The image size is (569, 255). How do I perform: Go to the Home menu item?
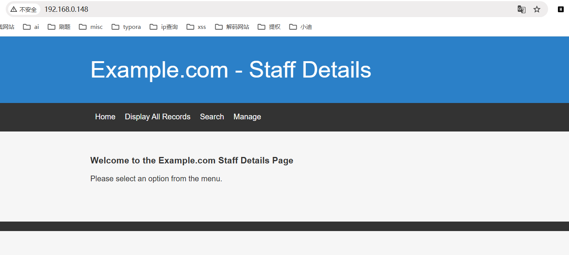(x=105, y=117)
